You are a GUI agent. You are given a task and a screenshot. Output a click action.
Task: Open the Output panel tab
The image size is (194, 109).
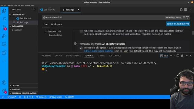click(x=59, y=56)
